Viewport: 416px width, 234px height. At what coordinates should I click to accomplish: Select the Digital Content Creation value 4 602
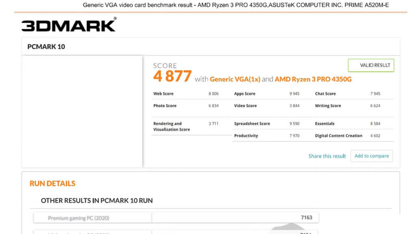pos(375,136)
